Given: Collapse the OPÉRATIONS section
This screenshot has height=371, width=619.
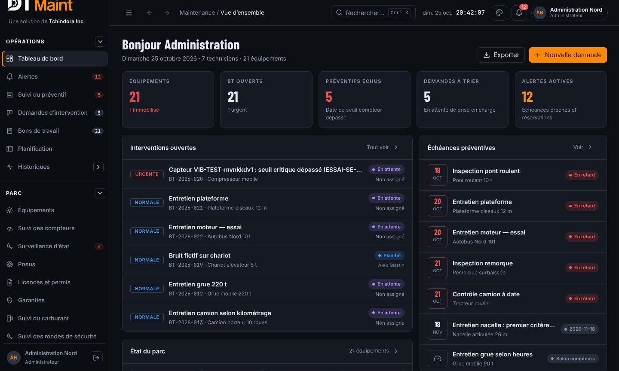Looking at the screenshot, I should (x=100, y=42).
